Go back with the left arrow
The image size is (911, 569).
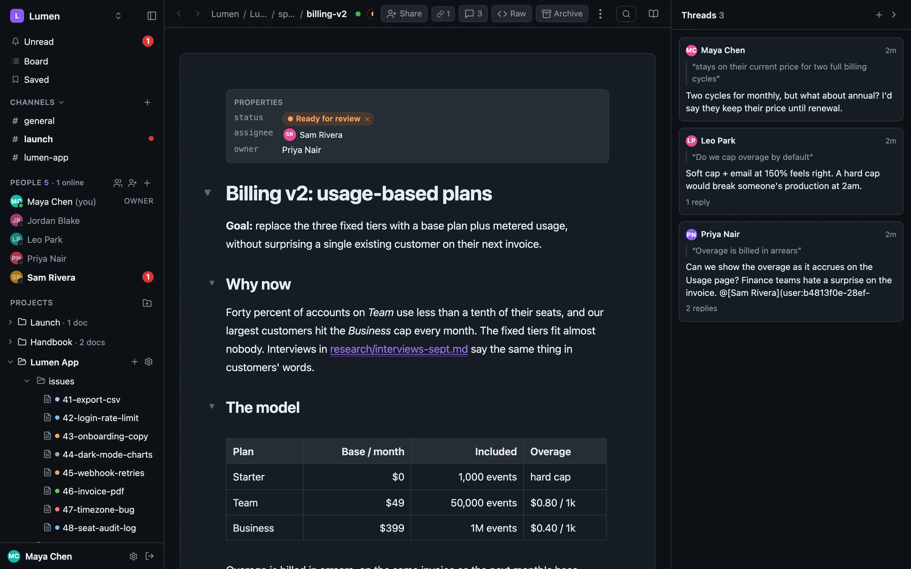(x=179, y=14)
